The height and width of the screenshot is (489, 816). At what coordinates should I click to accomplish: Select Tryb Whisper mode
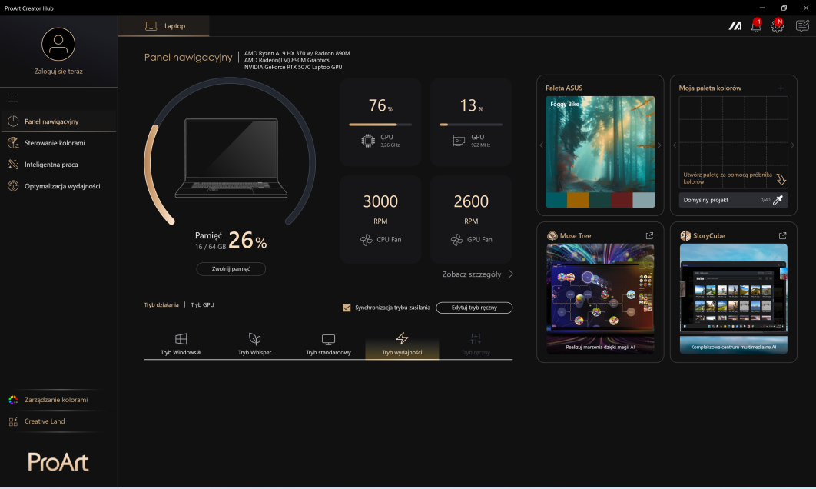point(254,344)
